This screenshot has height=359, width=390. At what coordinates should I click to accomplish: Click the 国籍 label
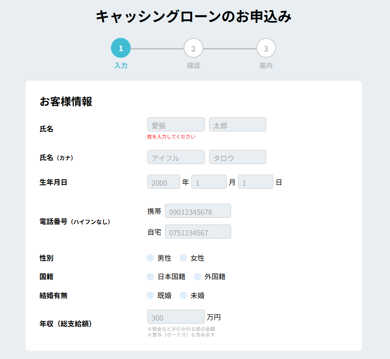coord(47,277)
